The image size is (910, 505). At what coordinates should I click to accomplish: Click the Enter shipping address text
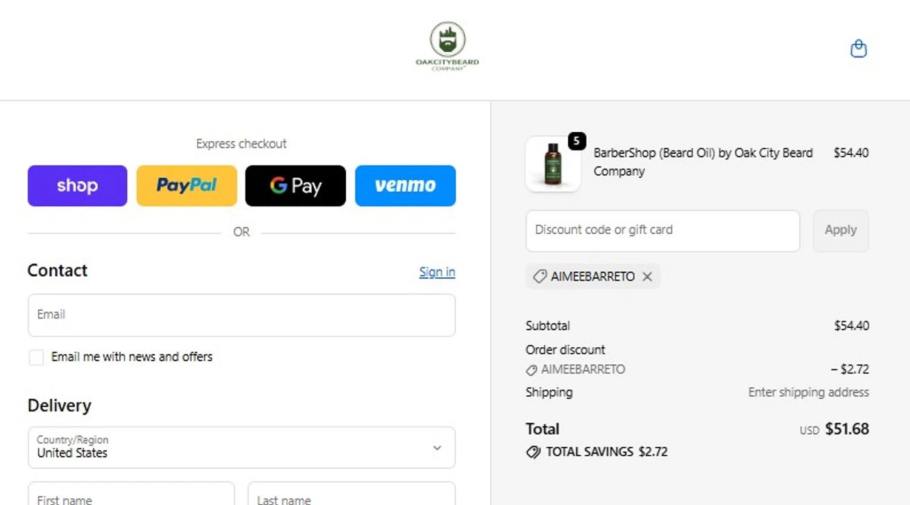(808, 392)
